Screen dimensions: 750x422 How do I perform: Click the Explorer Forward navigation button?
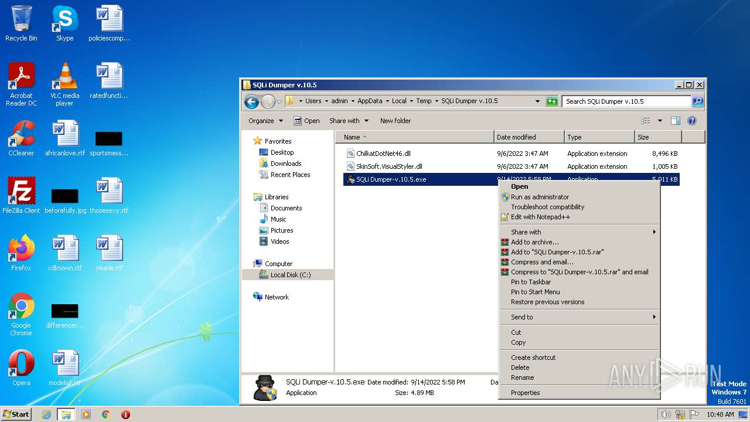(x=268, y=101)
